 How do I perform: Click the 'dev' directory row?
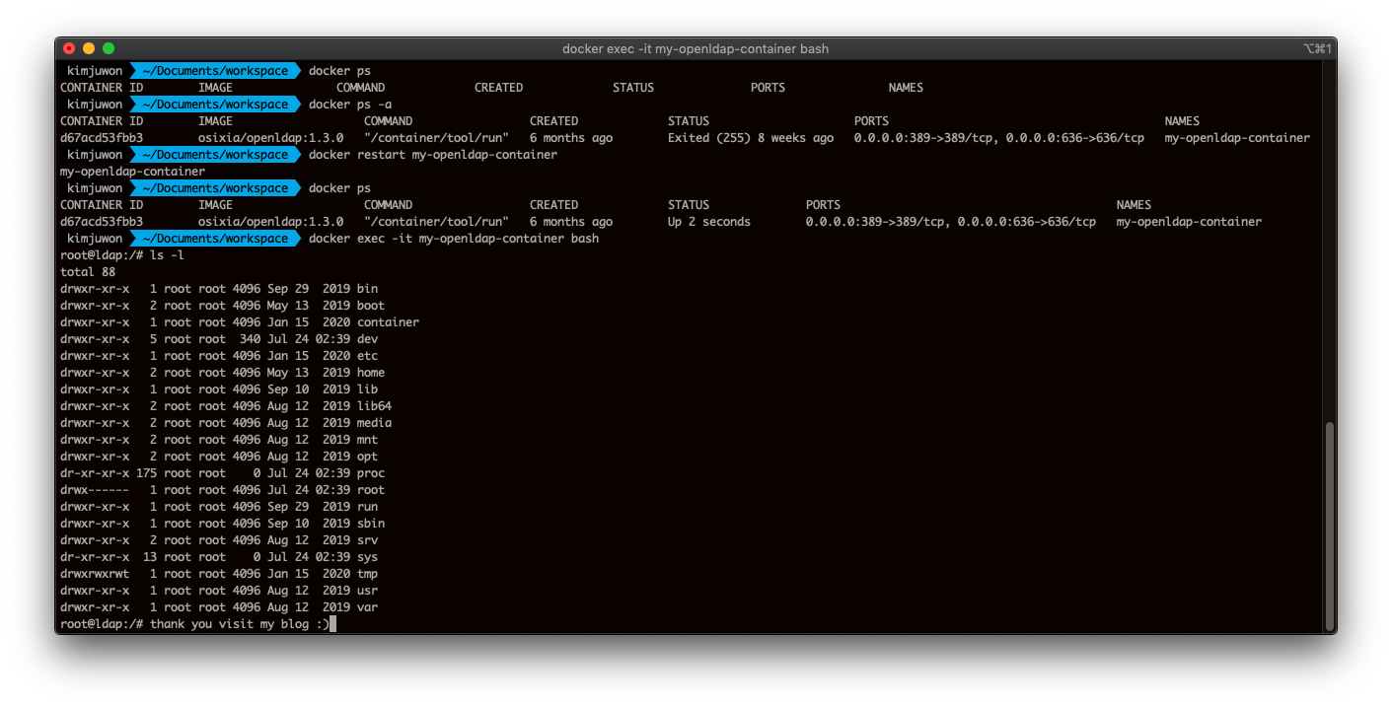(x=219, y=339)
